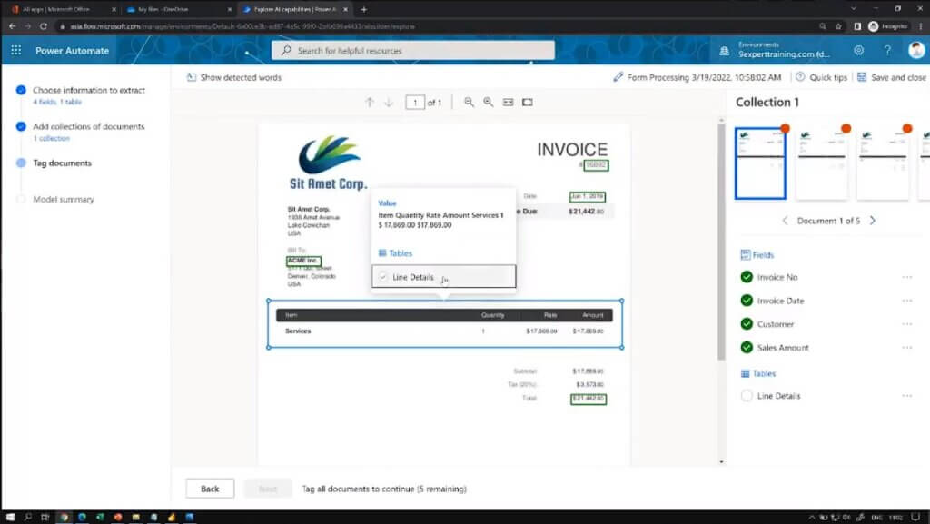Select the first document thumbnail in Collection 1
The image size is (930, 524).
760,163
